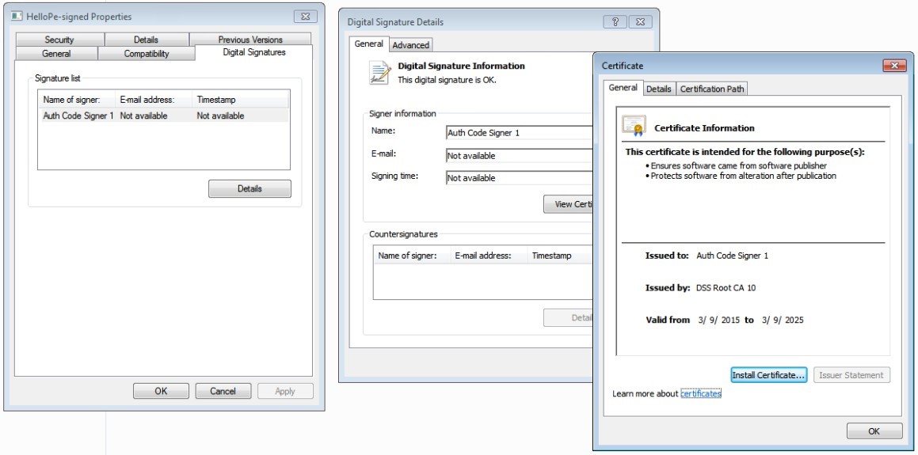The width and height of the screenshot is (918, 455).
Task: Click the View Certificate button
Action: coord(568,204)
